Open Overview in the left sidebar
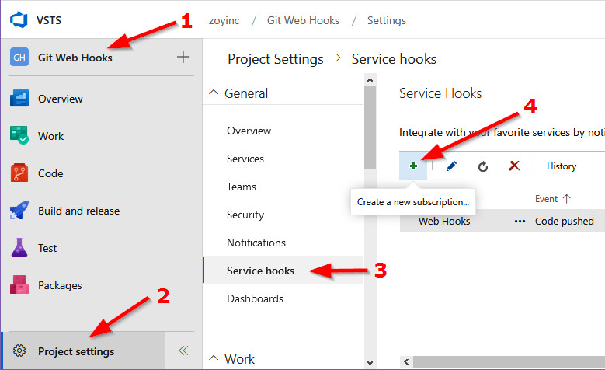605x370 pixels. [x=61, y=99]
